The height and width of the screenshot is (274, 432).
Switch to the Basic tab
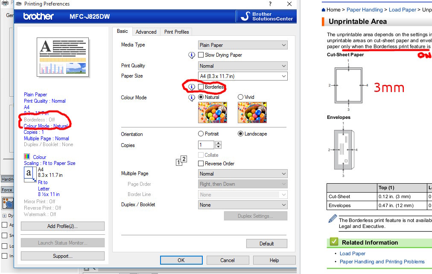(123, 32)
